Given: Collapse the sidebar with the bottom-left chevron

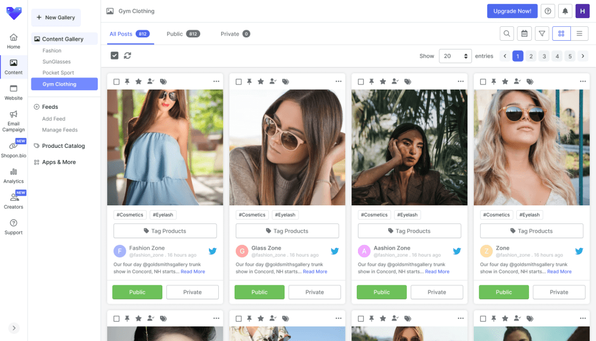Looking at the screenshot, I should coord(14,328).
